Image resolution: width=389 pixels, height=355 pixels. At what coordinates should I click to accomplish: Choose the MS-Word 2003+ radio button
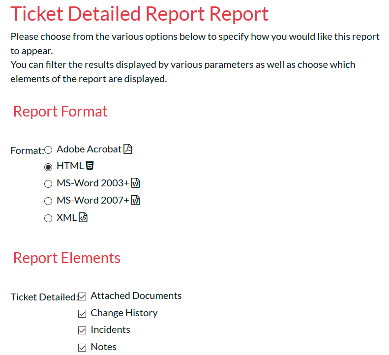click(48, 184)
